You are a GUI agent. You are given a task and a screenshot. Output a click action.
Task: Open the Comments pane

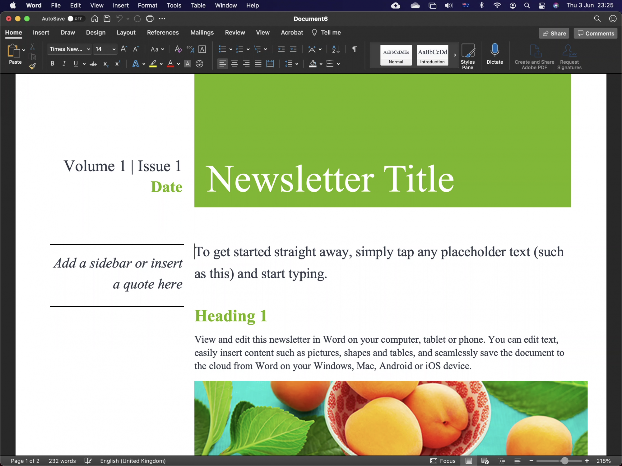(595, 33)
